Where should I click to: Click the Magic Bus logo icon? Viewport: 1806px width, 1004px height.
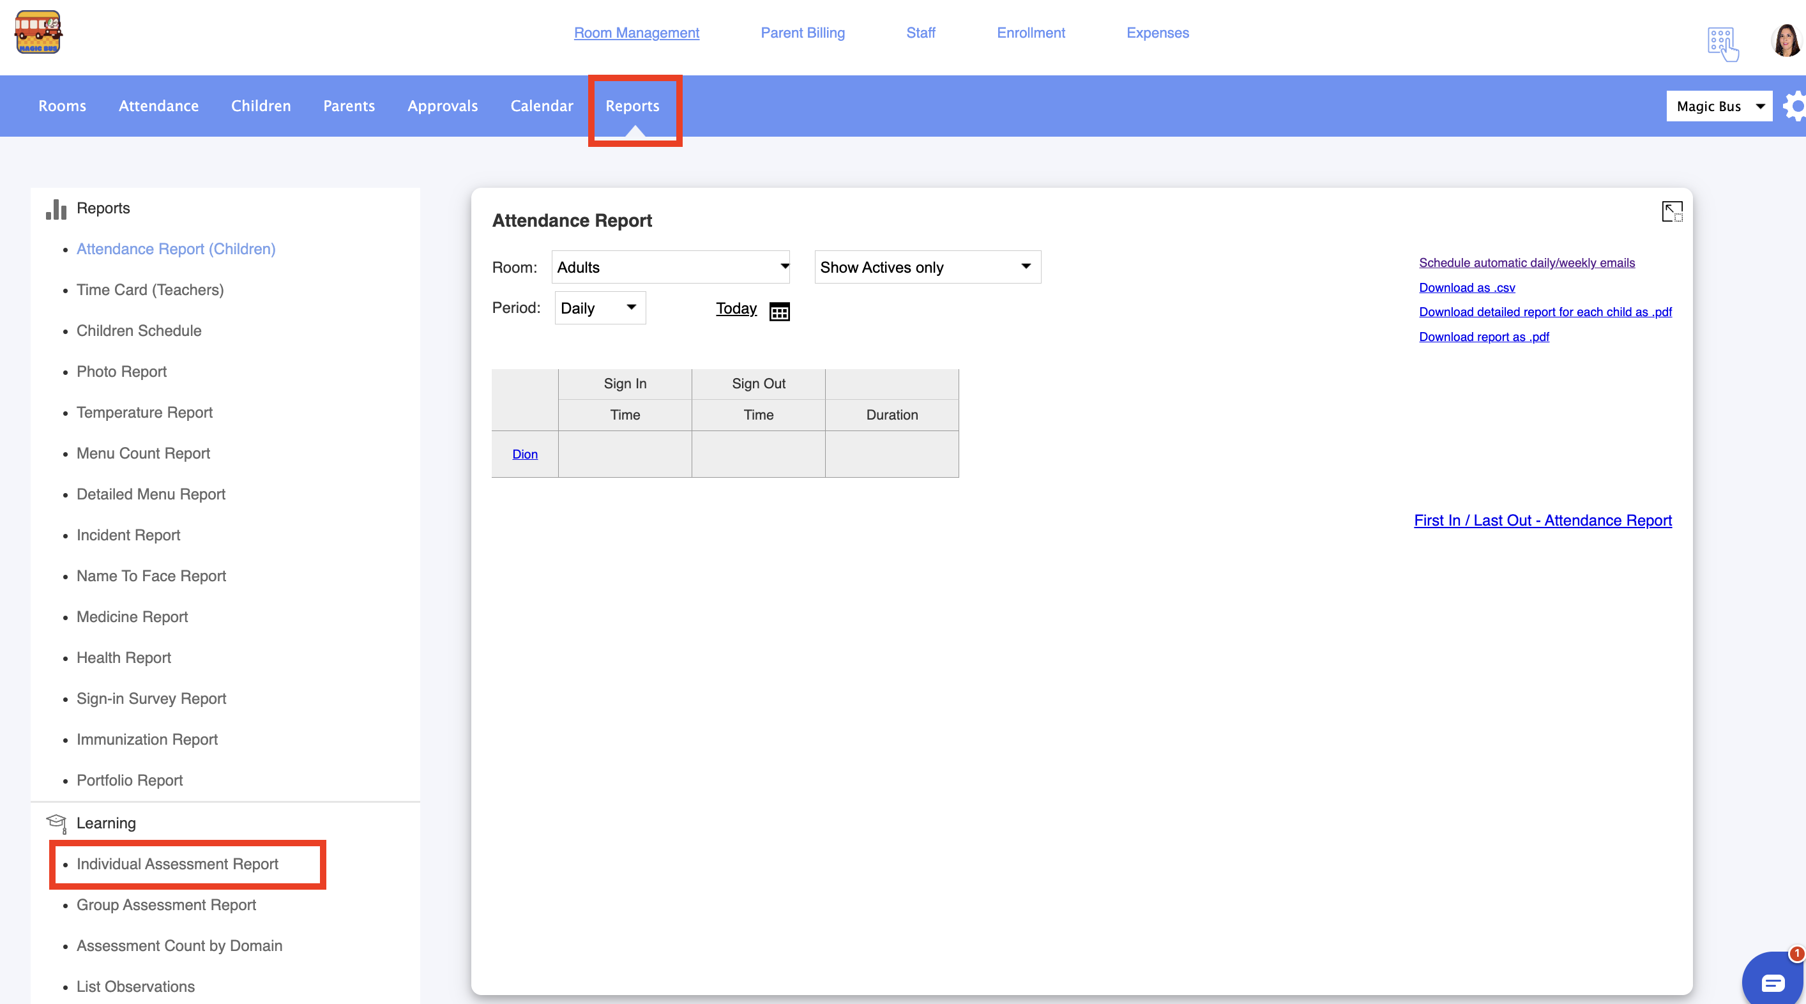click(38, 32)
